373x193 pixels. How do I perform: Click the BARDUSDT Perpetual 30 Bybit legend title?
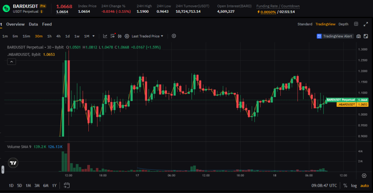click(x=36, y=47)
